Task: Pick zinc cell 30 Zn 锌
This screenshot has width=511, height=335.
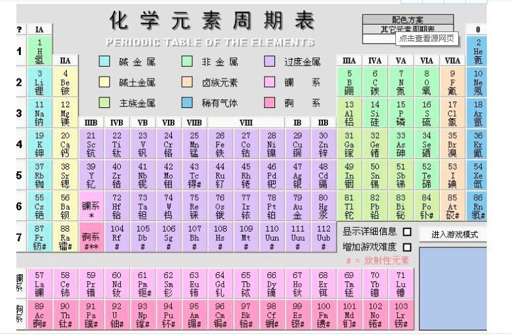Action: point(323,144)
